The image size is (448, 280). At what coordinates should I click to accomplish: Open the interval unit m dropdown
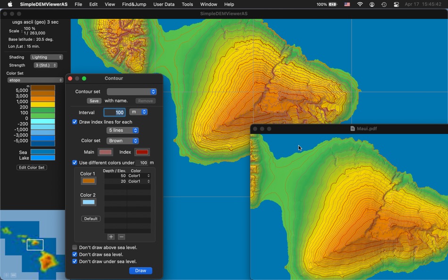point(138,112)
